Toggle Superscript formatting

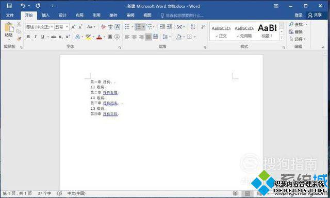coord(68,37)
